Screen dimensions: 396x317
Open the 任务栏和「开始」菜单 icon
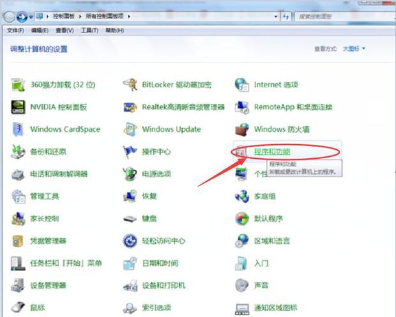tap(18, 263)
